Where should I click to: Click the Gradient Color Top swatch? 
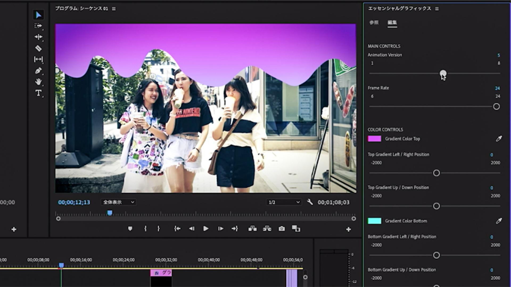(x=374, y=139)
